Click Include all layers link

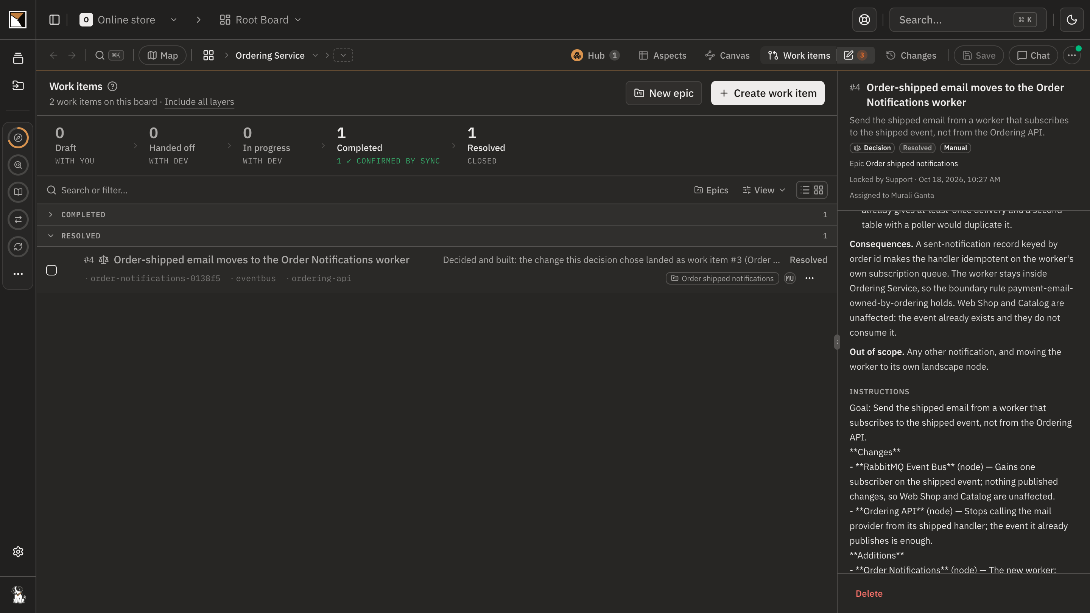click(x=199, y=101)
